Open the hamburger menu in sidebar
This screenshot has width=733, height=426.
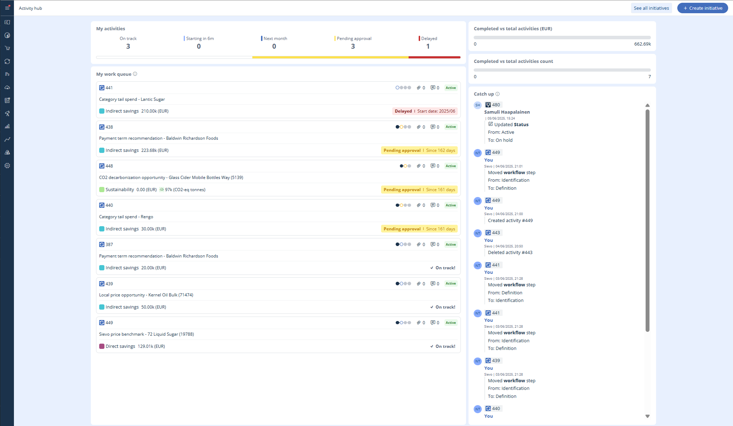(x=7, y=8)
